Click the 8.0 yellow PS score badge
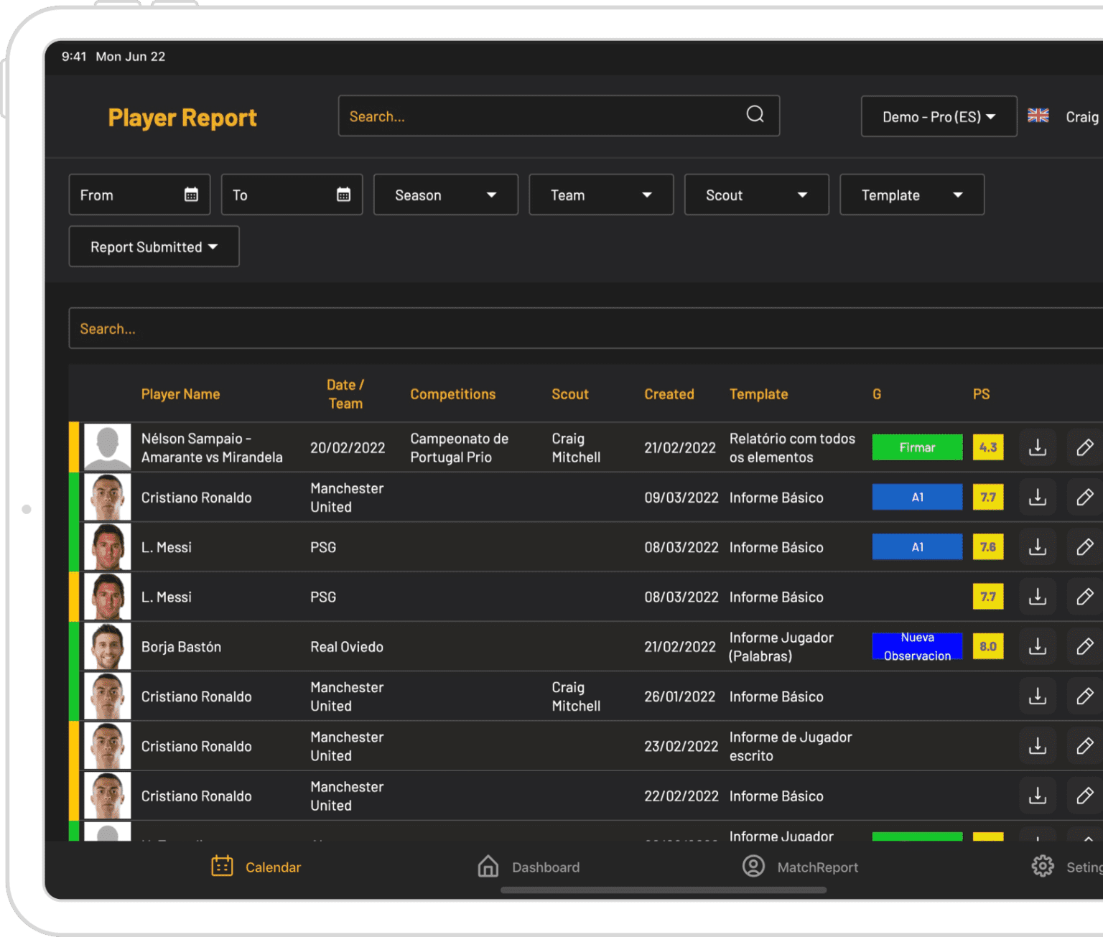Image resolution: width=1103 pixels, height=937 pixels. tap(988, 646)
